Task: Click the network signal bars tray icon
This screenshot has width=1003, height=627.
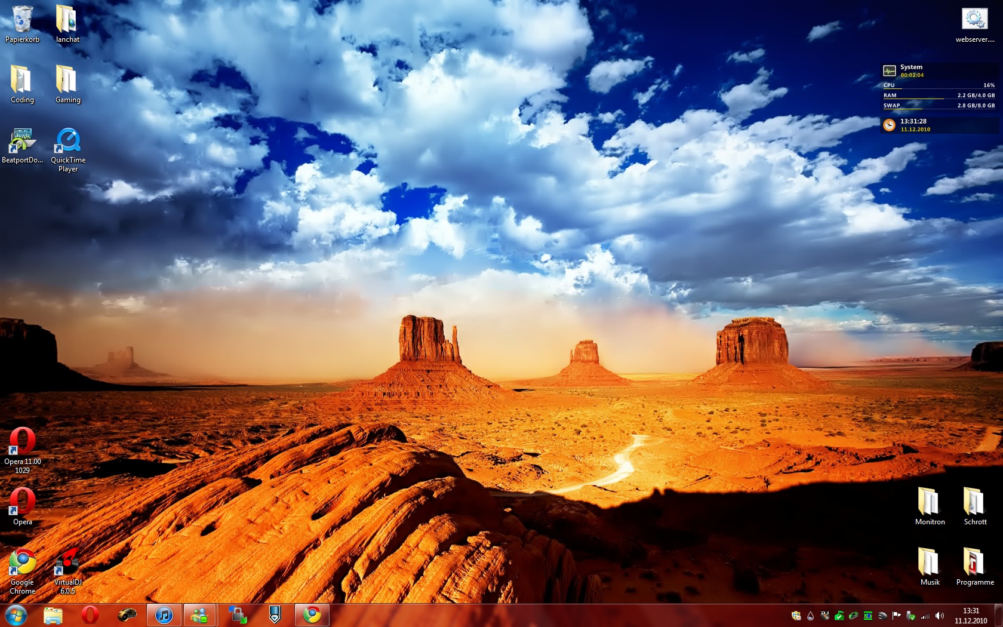Action: click(x=925, y=616)
